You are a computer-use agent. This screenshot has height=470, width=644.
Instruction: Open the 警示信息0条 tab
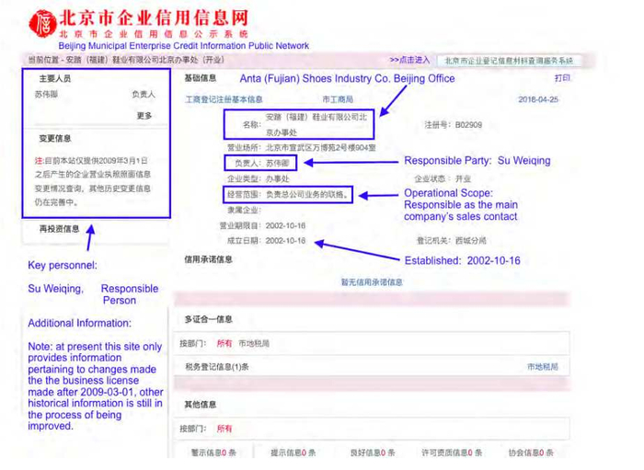(x=213, y=453)
